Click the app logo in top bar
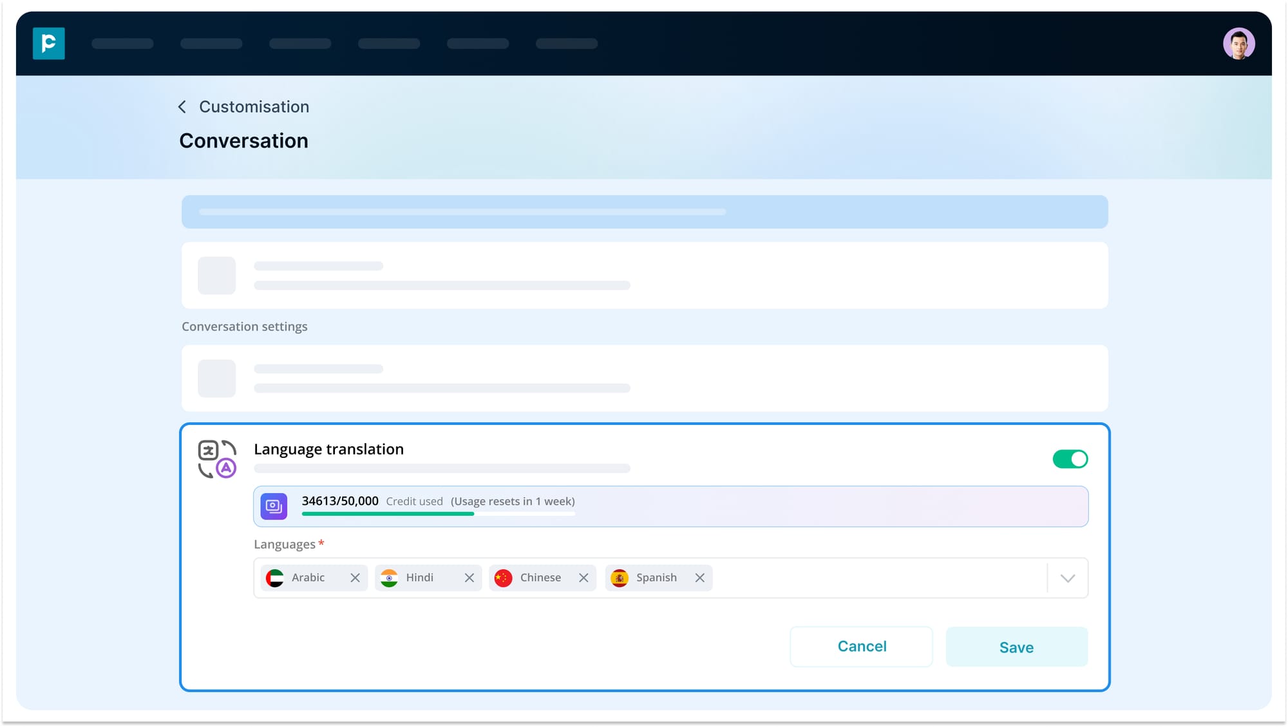Screen dimensions: 1288x727 click(49, 43)
